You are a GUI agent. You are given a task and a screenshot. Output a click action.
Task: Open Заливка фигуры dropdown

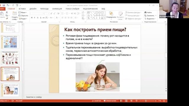133,12
